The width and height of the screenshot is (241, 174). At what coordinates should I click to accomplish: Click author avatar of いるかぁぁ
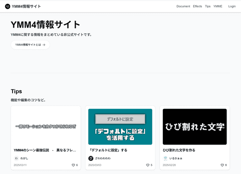(x=165, y=158)
